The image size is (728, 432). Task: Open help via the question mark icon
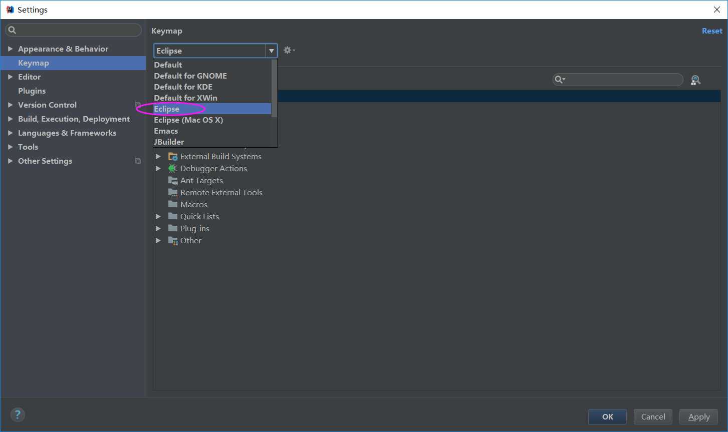click(18, 414)
